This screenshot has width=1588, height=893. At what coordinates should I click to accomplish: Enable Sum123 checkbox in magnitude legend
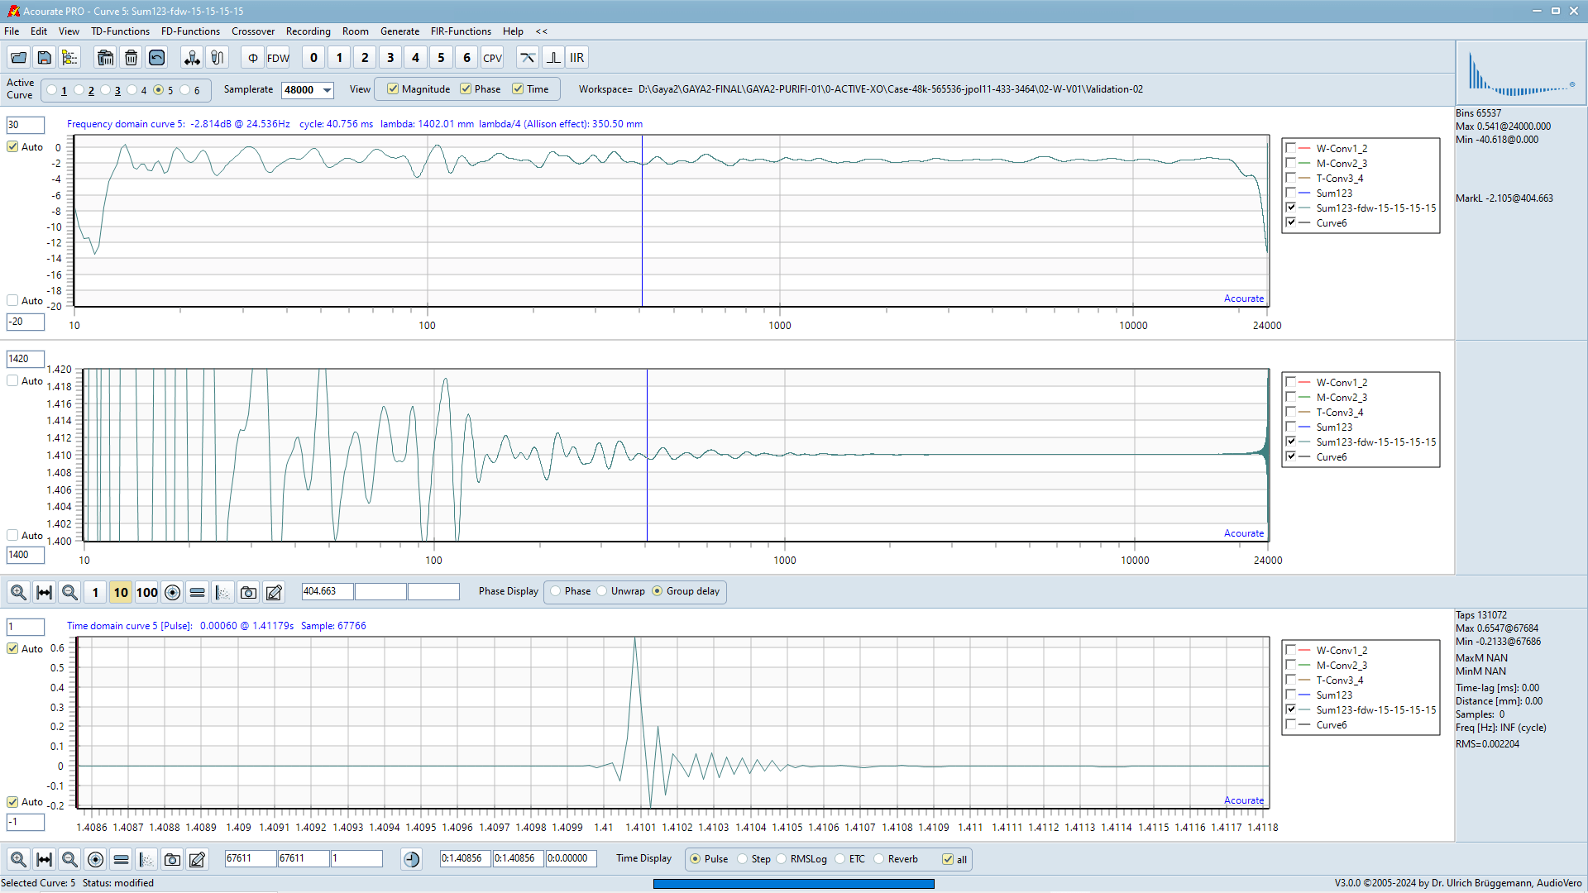[x=1290, y=193]
